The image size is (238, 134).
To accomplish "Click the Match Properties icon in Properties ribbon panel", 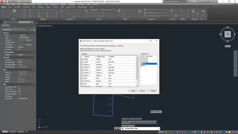I will pos(139,11).
